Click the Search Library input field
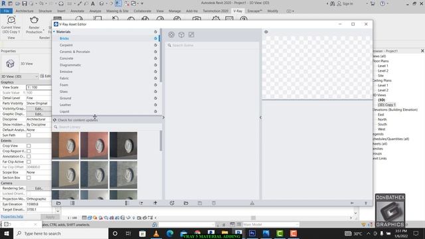Viewport: 425px width, 239px height. point(108,127)
